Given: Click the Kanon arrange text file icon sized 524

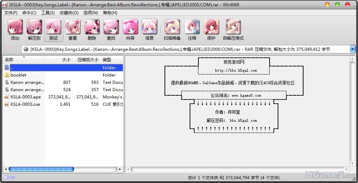Looking at the screenshot, I should pyautogui.click(x=7, y=89).
